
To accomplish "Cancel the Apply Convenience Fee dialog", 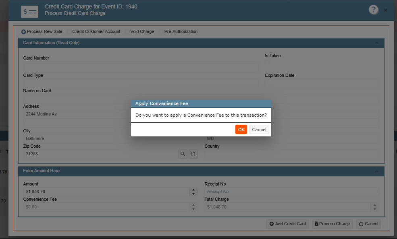I will 259,129.
